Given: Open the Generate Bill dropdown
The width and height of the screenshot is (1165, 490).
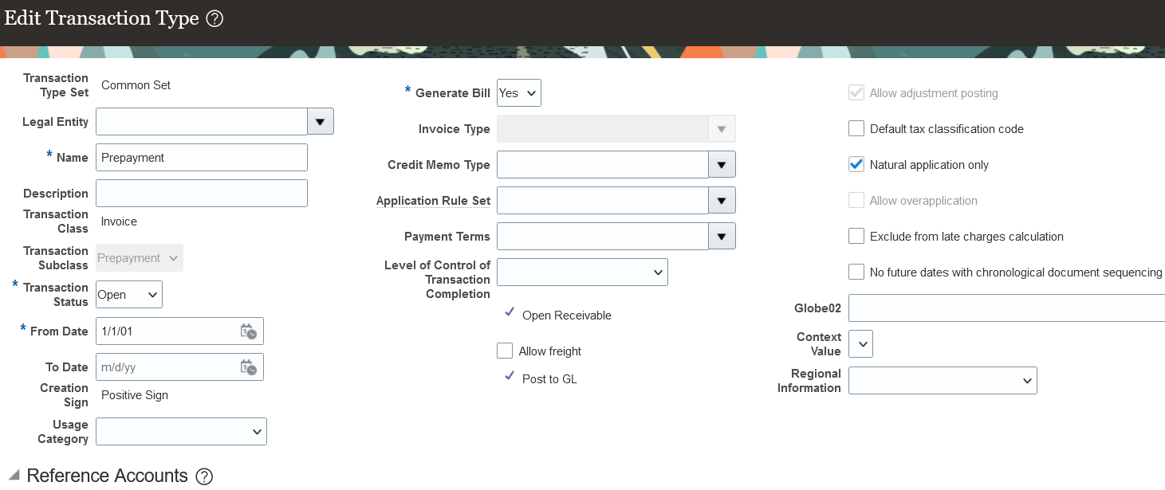Looking at the screenshot, I should pos(518,92).
